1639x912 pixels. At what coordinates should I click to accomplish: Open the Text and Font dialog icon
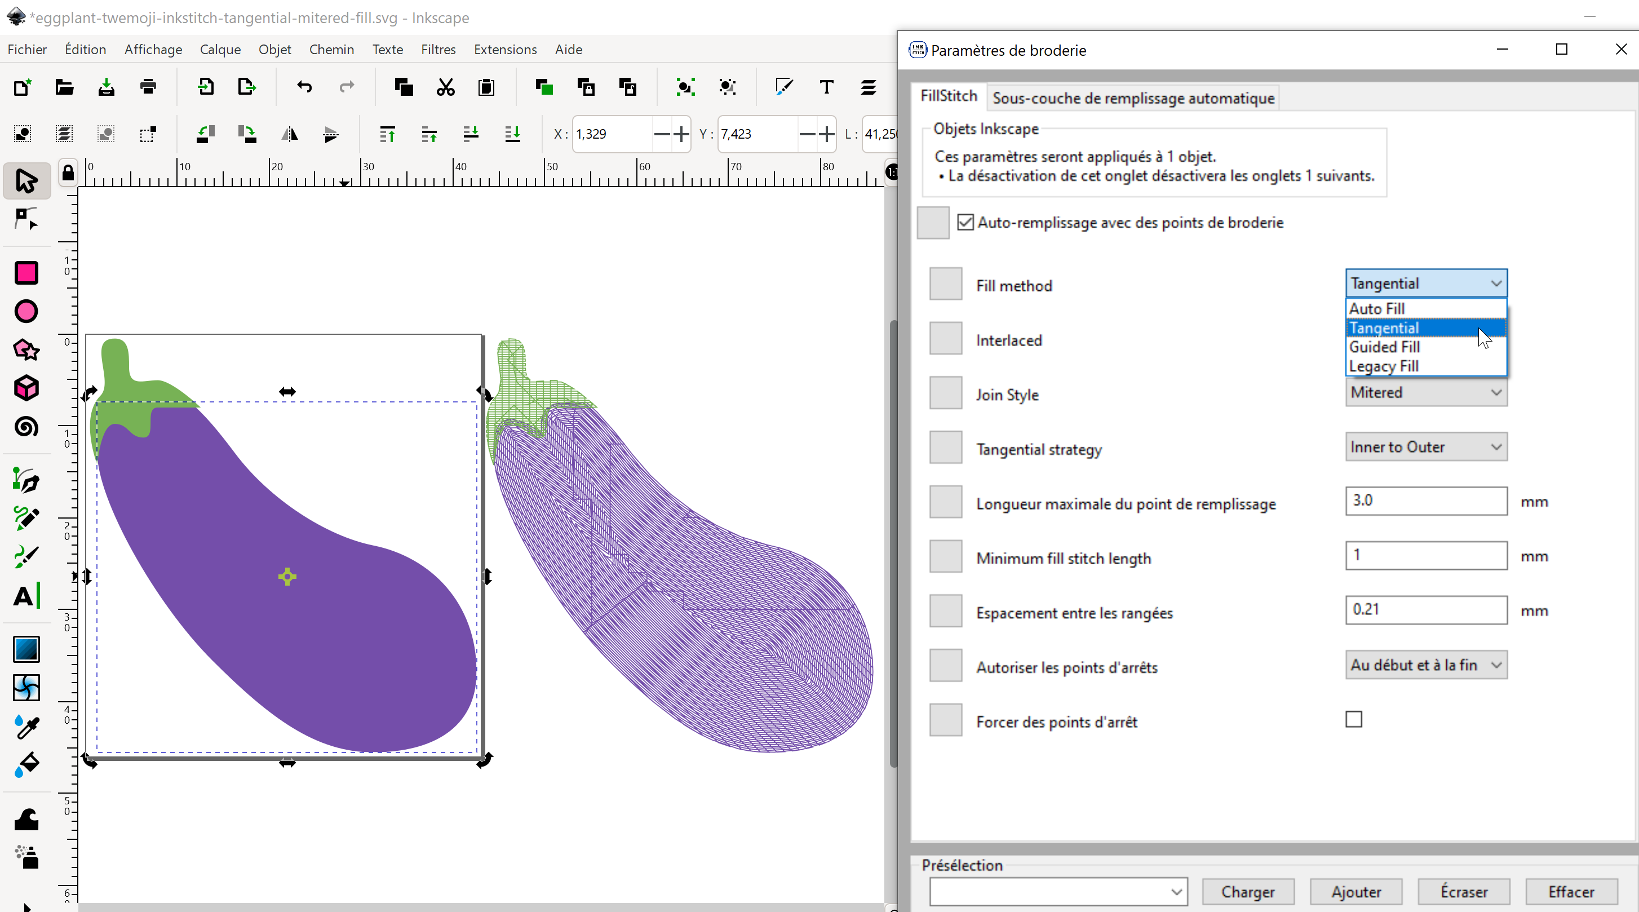(826, 87)
